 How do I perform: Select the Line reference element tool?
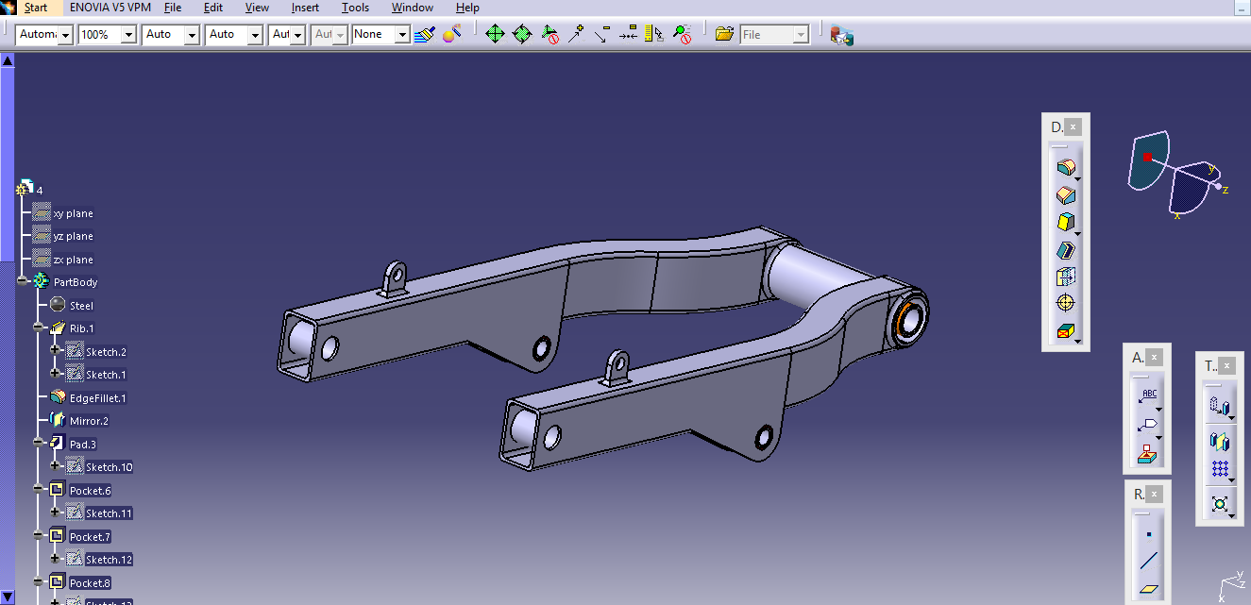(1149, 562)
